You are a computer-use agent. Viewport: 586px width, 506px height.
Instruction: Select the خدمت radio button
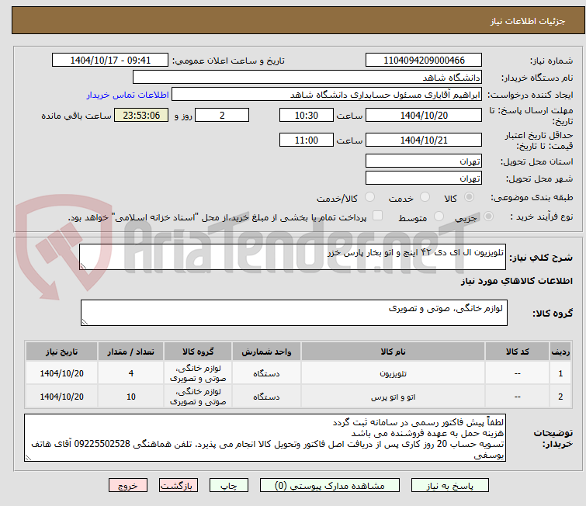pyautogui.click(x=425, y=197)
